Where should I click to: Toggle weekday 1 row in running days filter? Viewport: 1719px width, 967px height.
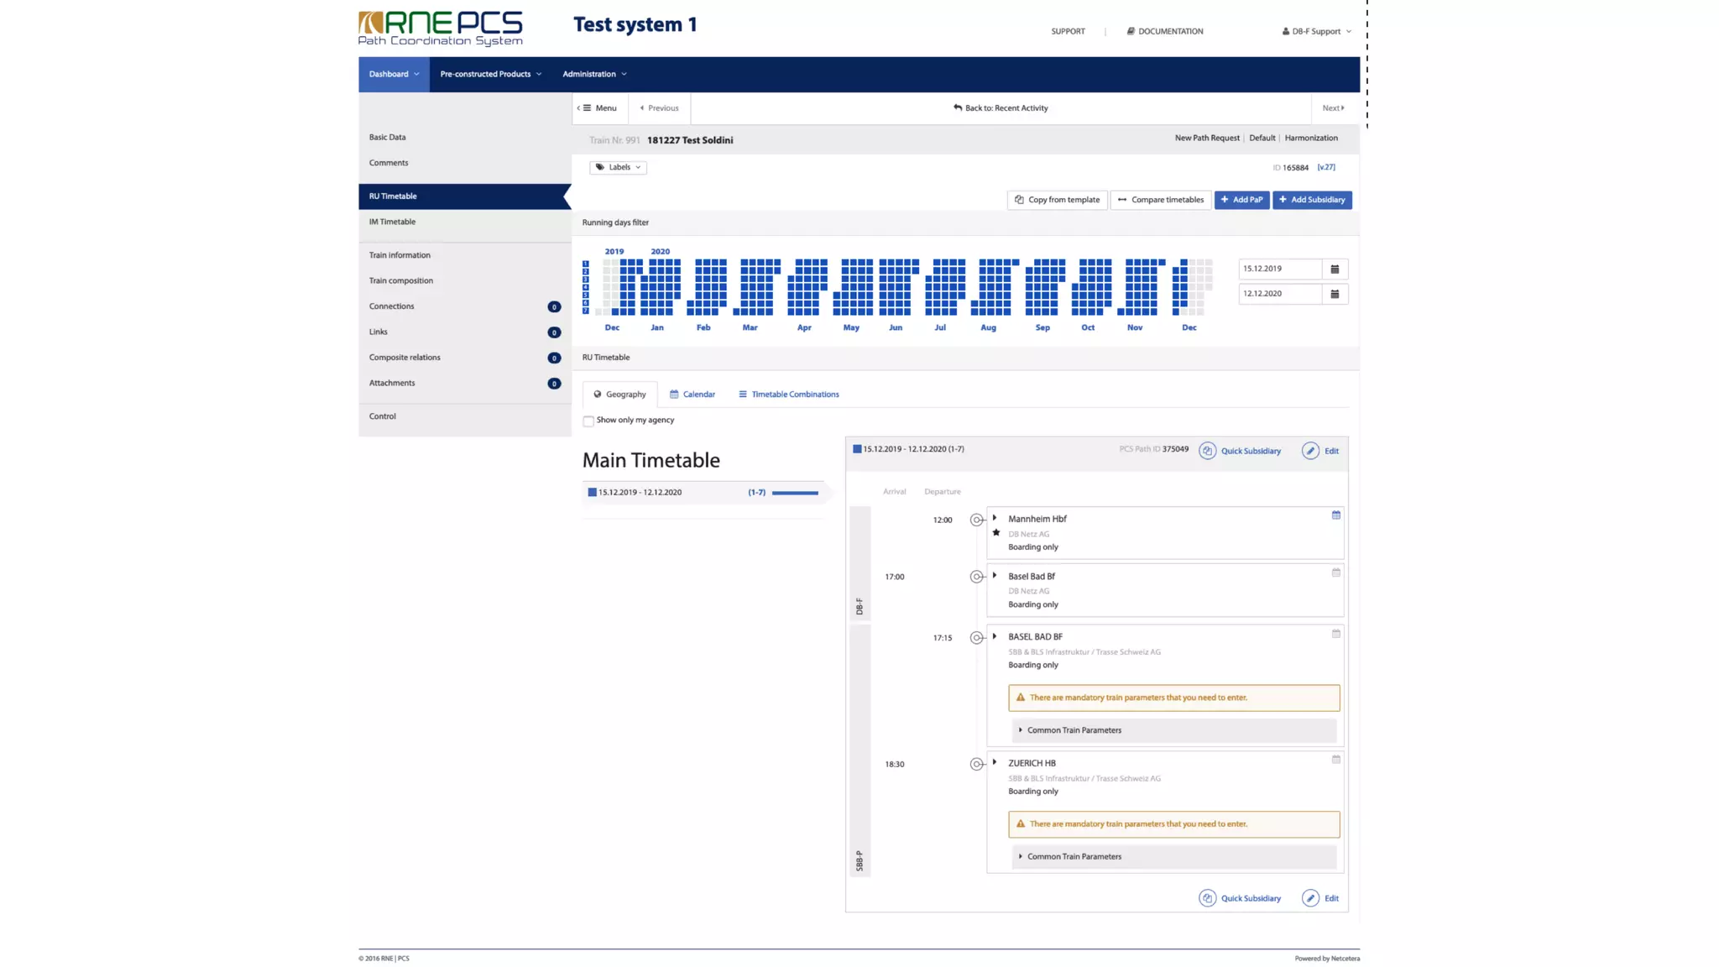pos(586,264)
